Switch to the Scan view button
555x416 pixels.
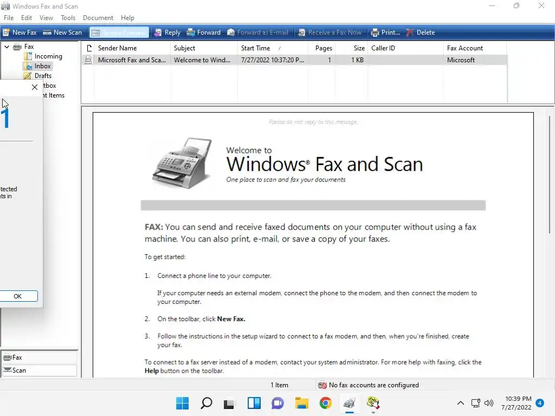pyautogui.click(x=39, y=370)
